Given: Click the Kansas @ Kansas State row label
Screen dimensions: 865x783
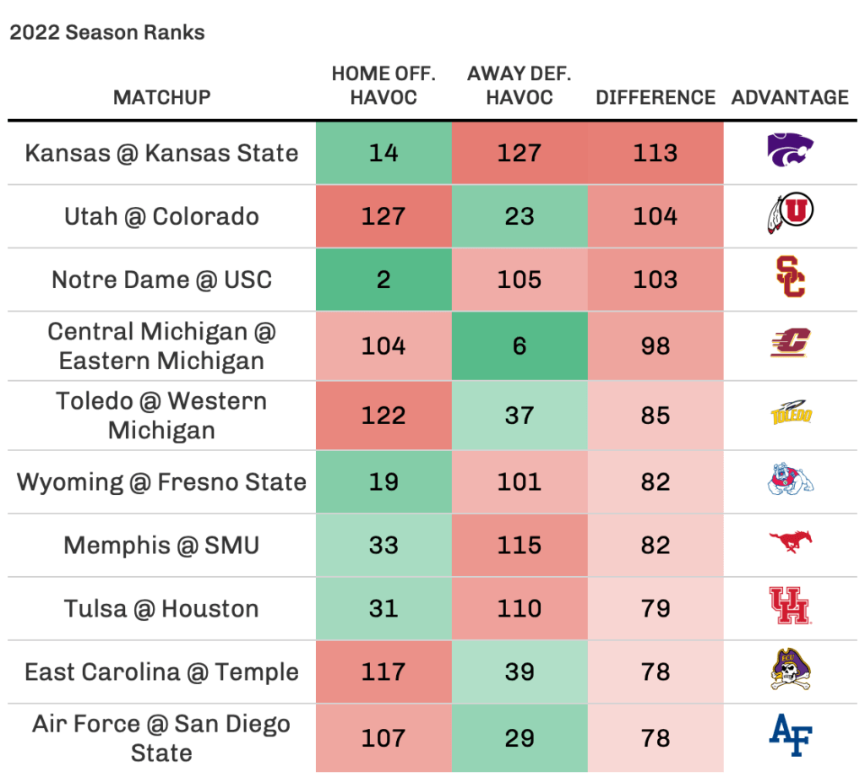Looking at the screenshot, I should 161,153.
